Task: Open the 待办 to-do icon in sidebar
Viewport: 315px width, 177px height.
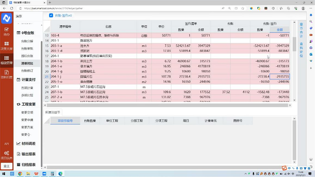Action: point(6,31)
